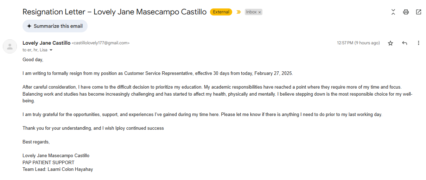Click the "Summarize this email" button
Screen dimensions: 426x180
click(55, 26)
